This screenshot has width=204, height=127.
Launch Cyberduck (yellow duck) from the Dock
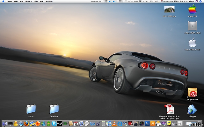[x=16, y=124]
